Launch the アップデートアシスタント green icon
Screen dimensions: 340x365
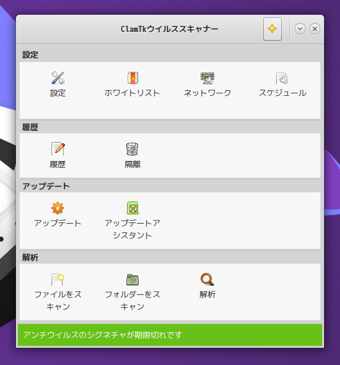pos(133,208)
